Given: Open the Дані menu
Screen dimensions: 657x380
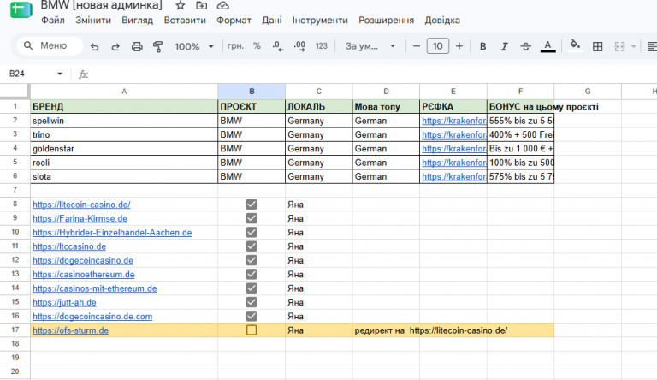Looking at the screenshot, I should click(x=272, y=21).
